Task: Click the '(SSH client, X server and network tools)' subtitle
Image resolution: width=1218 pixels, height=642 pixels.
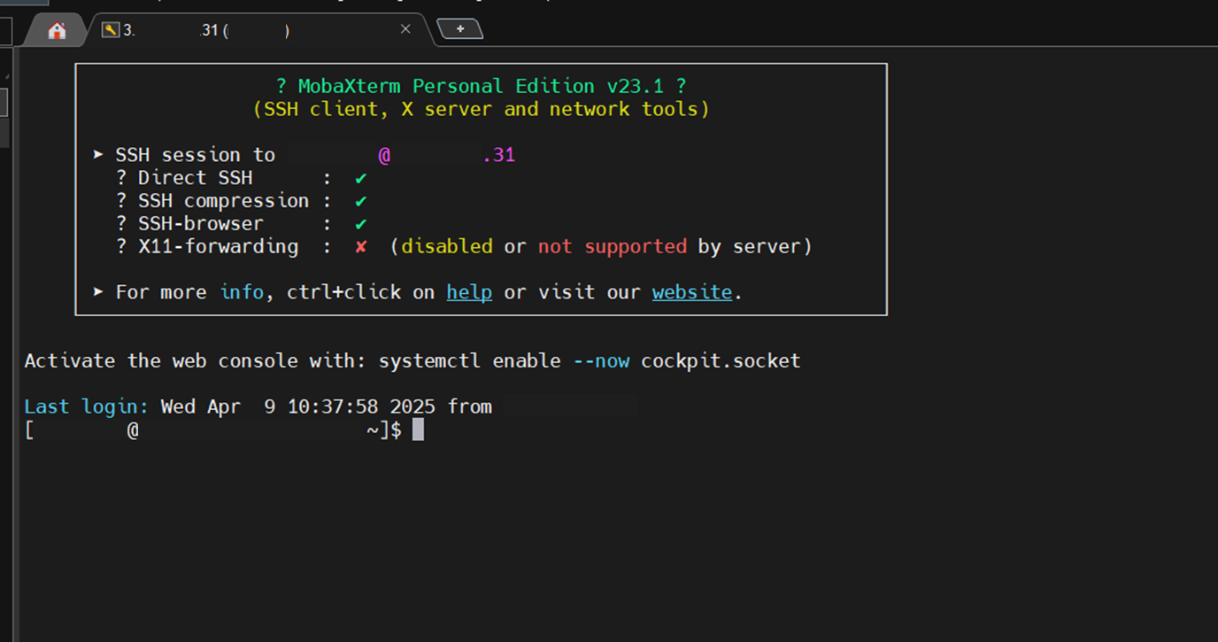Action: pyautogui.click(x=481, y=109)
